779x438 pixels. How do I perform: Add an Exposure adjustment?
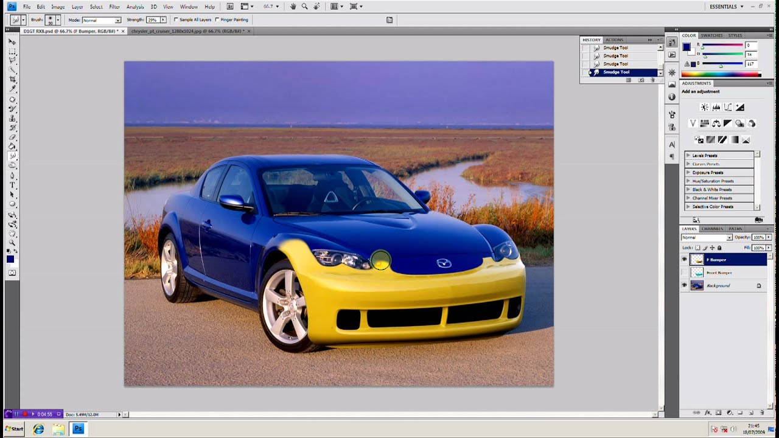click(739, 107)
